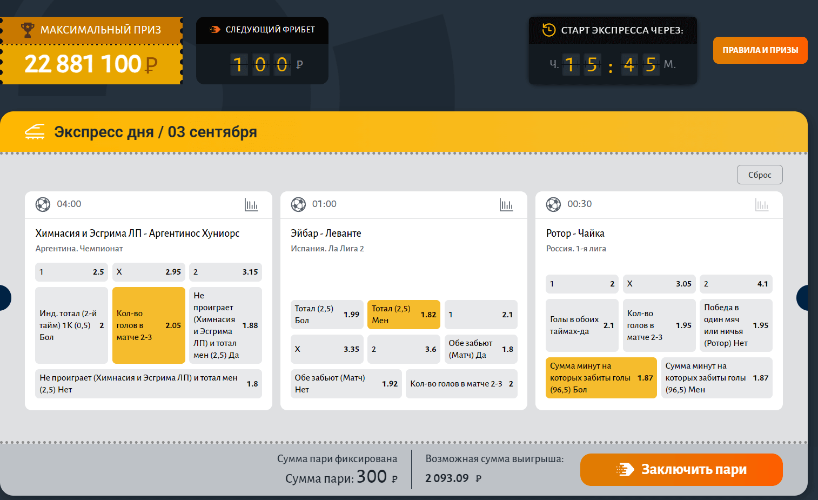This screenshot has width=818, height=500.
Task: Open statistics icon for Ротор - Чайка
Action: click(x=762, y=205)
